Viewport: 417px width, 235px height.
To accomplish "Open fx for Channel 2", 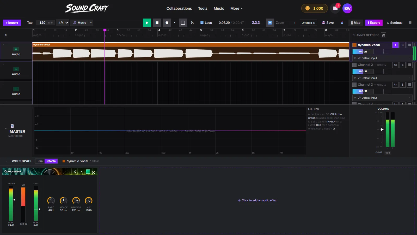I will tap(395, 65).
